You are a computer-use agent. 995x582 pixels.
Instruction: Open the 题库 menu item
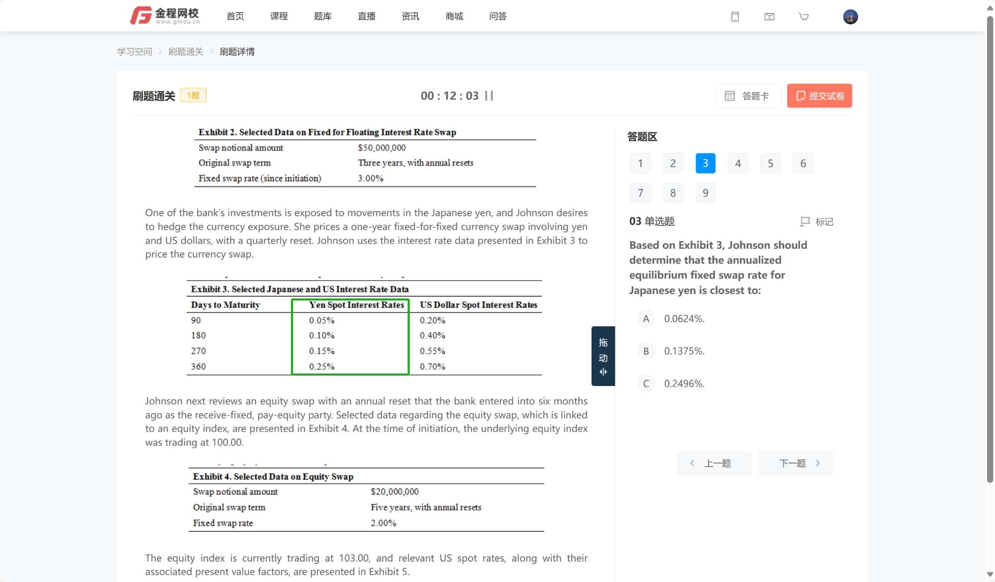point(322,16)
